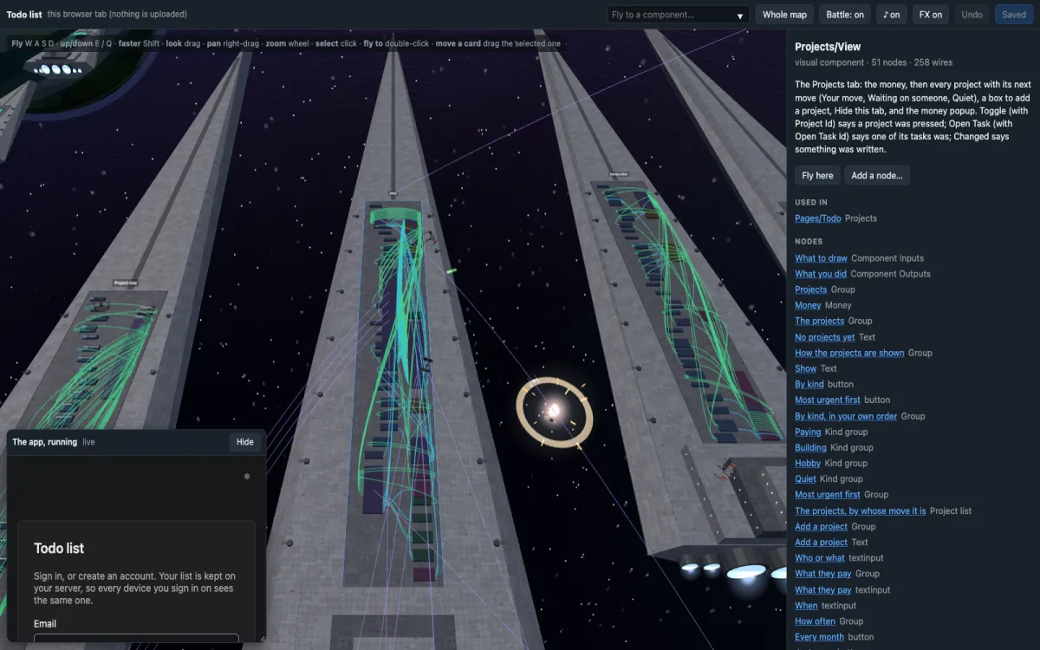Open the 'Fly to a component' dropdown arrow
This screenshot has height=650, width=1040.
pos(740,15)
